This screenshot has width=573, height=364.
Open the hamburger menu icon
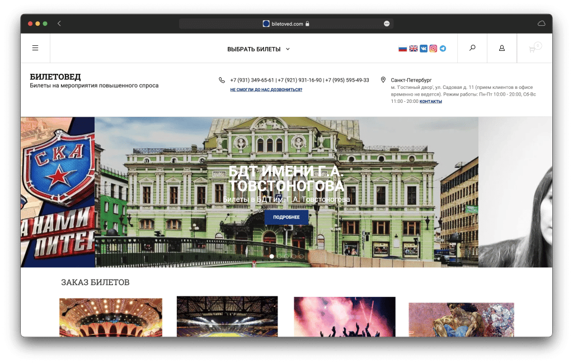[35, 48]
